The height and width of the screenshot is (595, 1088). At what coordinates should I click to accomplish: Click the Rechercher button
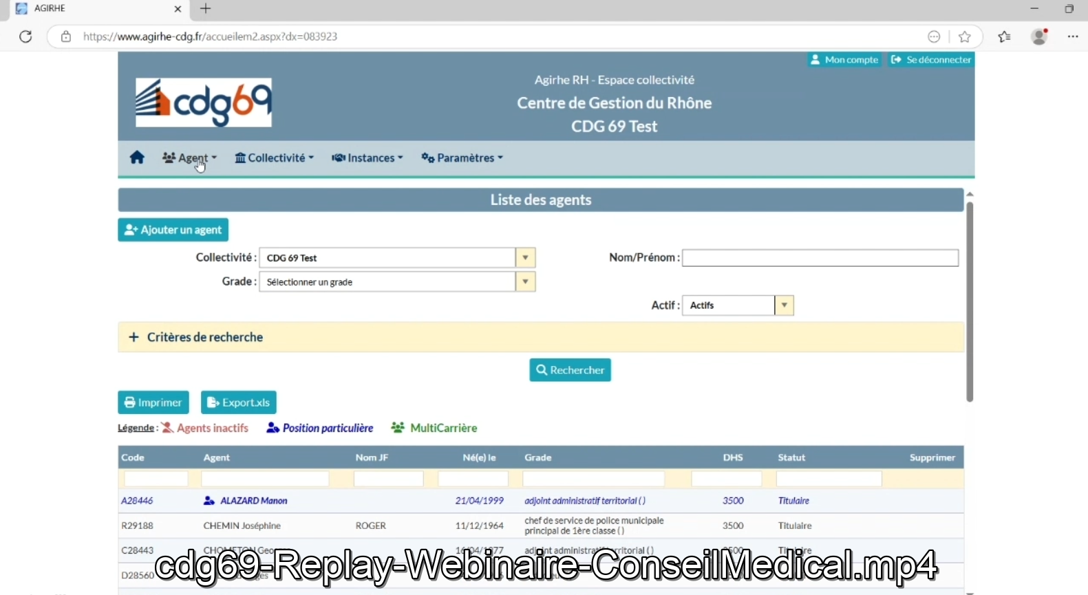(570, 370)
